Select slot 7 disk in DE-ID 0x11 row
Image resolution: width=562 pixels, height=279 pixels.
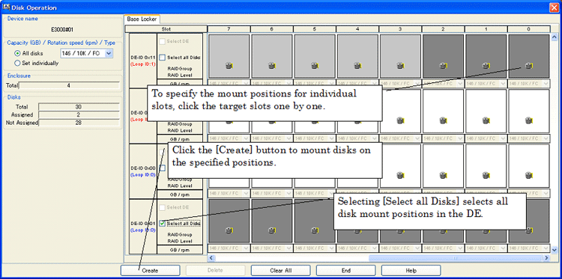coord(229,56)
